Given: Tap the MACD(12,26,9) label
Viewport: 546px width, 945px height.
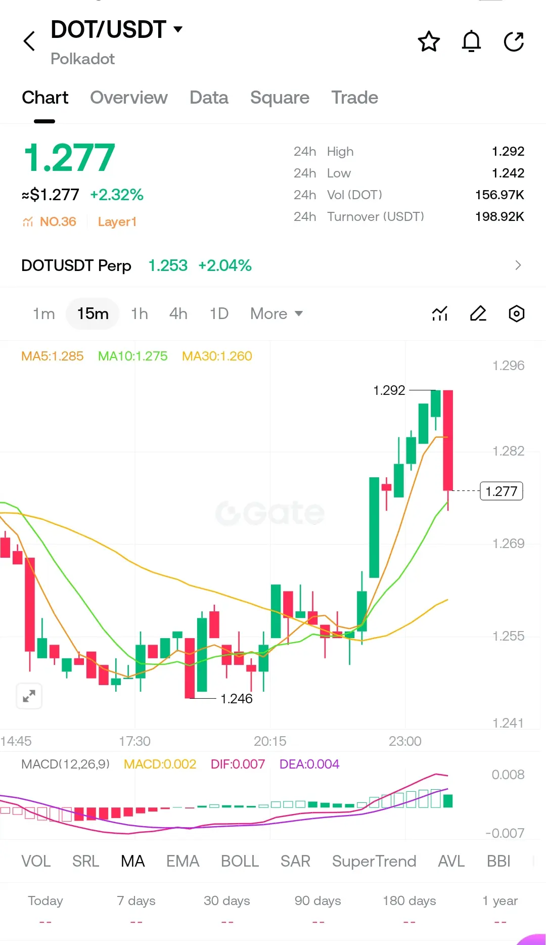Looking at the screenshot, I should point(65,764).
